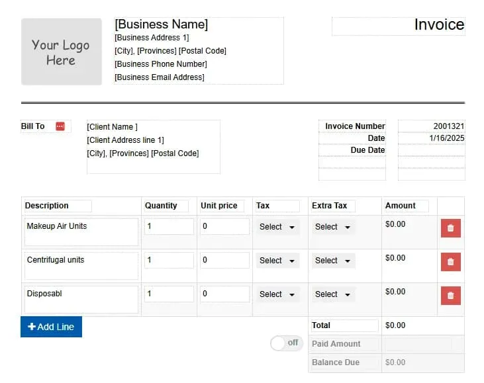
Task: Click the Balance Due label
Action: pos(336,362)
